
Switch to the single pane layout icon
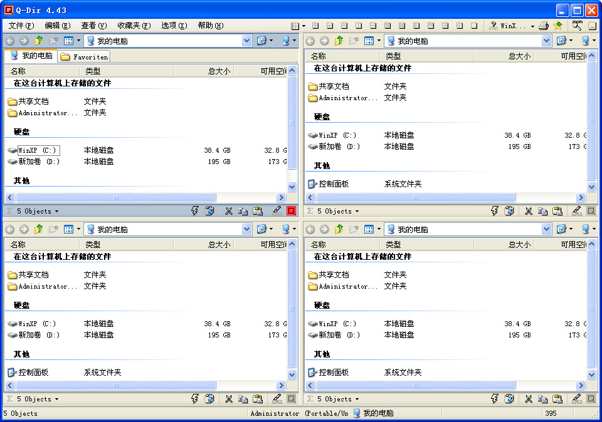[474, 26]
